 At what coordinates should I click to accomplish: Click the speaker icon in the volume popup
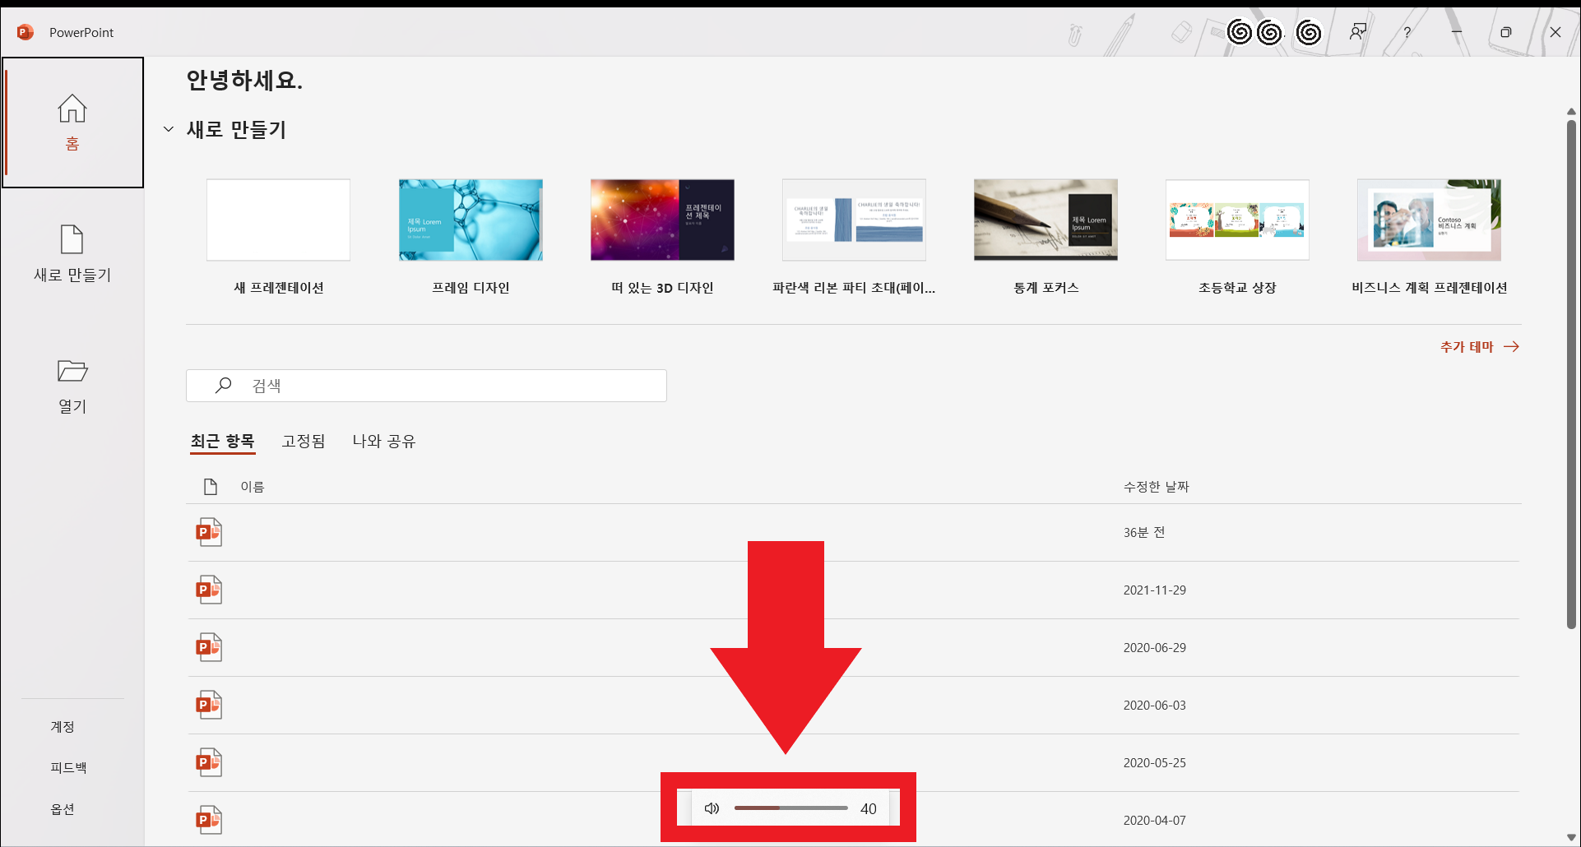[x=712, y=808]
